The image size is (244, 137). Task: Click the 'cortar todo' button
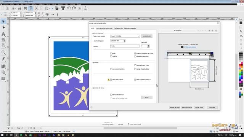(x=199, y=107)
